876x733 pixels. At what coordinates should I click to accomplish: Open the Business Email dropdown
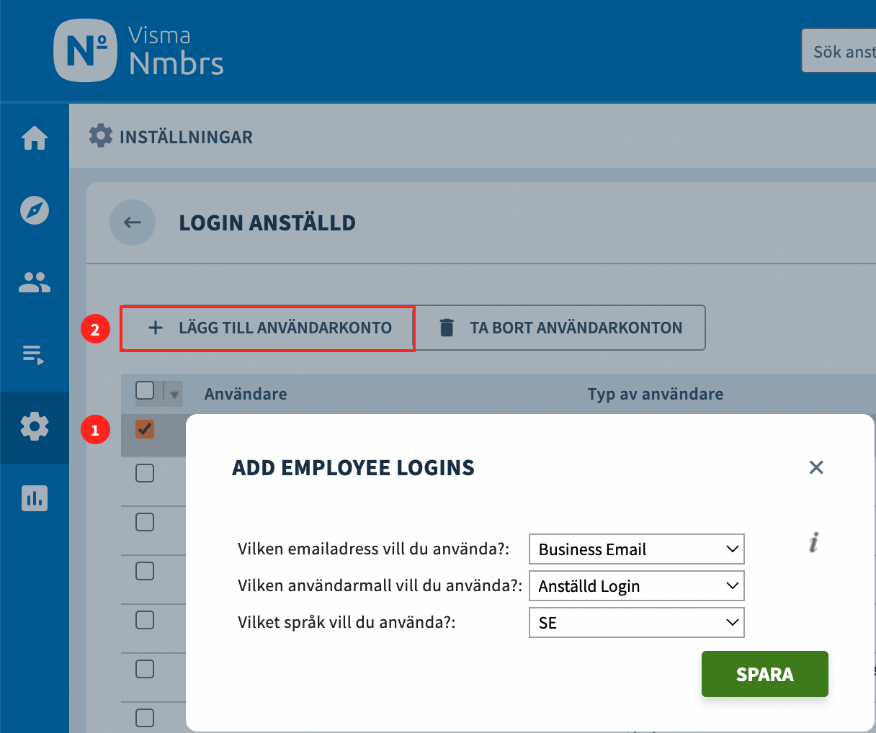636,549
